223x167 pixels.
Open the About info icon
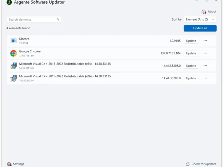[204, 12]
